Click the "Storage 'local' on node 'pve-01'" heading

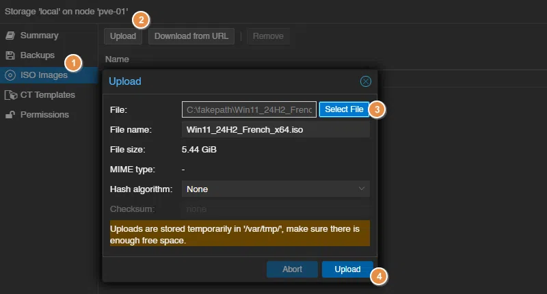(66, 12)
